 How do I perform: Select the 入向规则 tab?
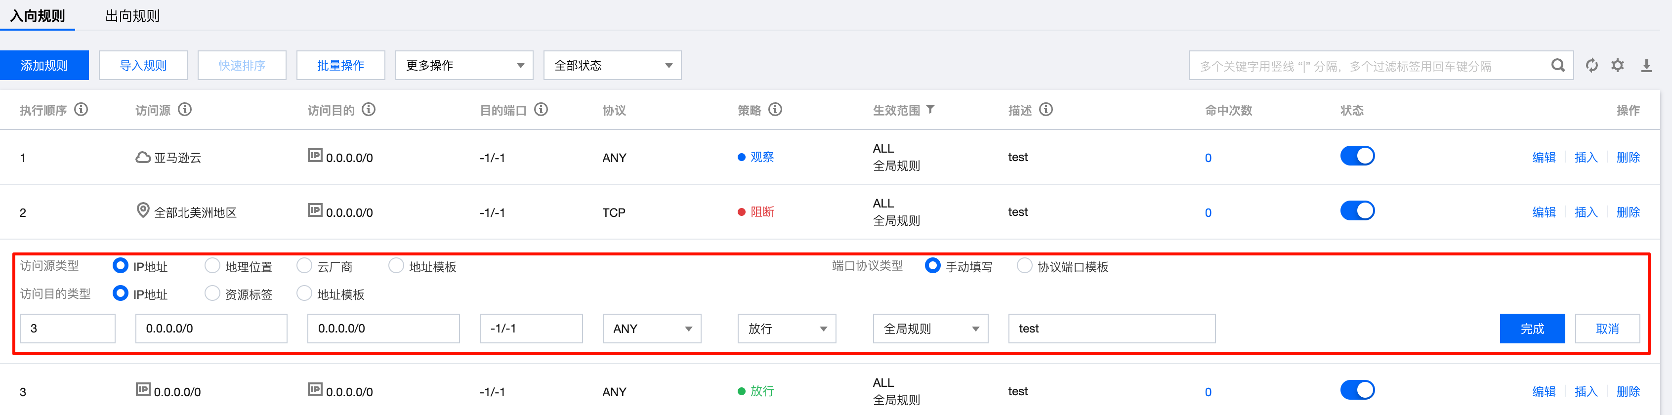[38, 16]
